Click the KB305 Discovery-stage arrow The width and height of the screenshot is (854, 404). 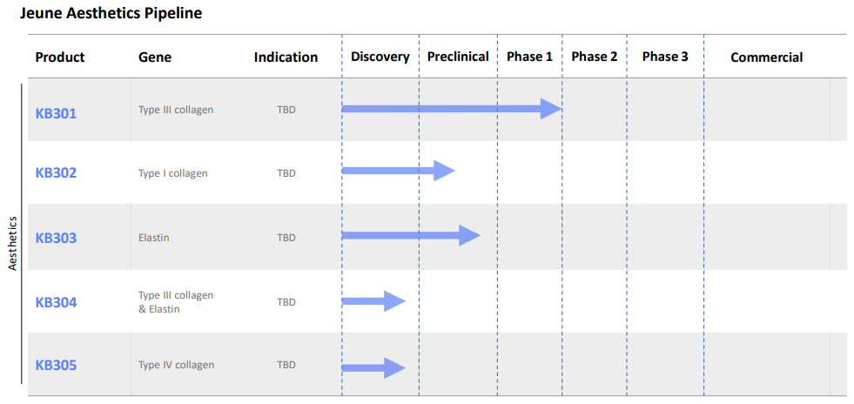[373, 367]
